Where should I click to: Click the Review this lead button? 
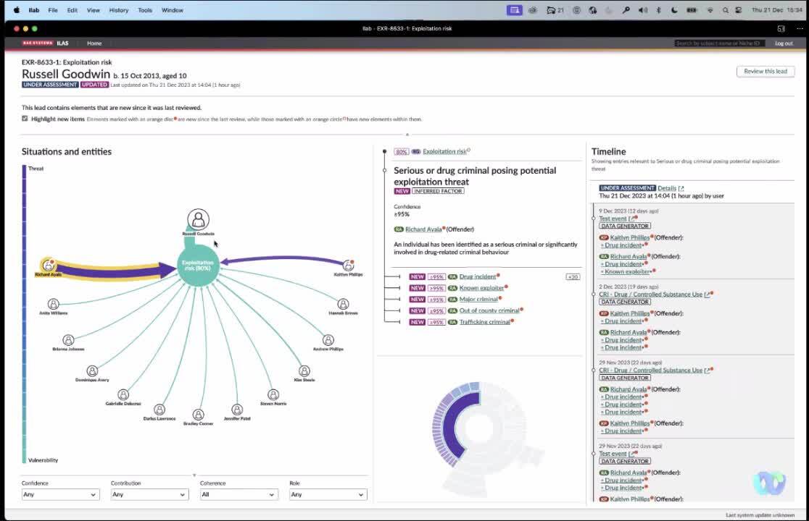[765, 71]
